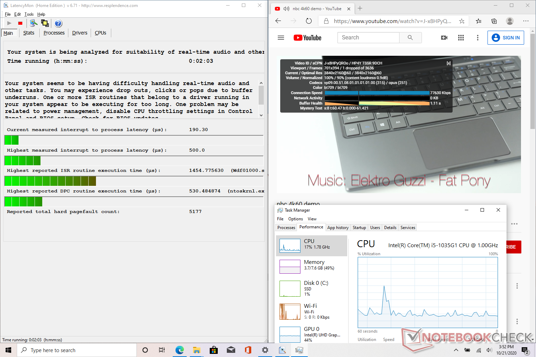The image size is (536, 357).
Task: Open the Tools menu in LatencyMon
Action: pyautogui.click(x=29, y=14)
